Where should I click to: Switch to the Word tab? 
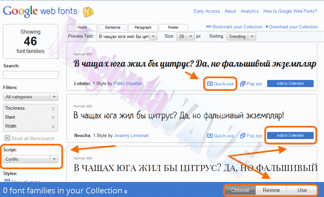click(82, 27)
